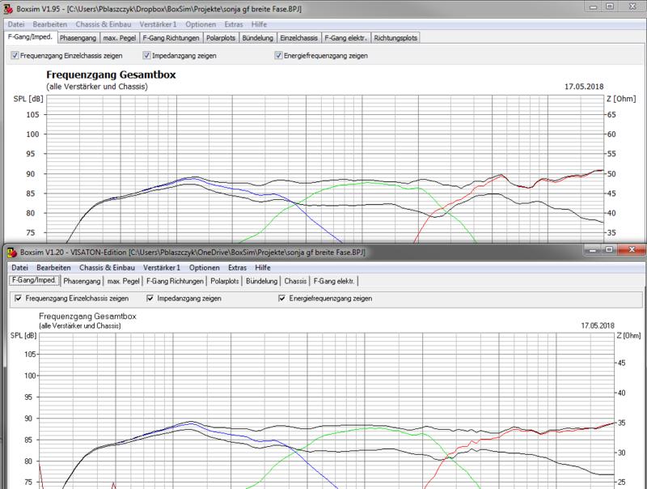Open the Verstärker1 menu in V1.20 window
This screenshot has height=489, width=647.
coord(162,267)
